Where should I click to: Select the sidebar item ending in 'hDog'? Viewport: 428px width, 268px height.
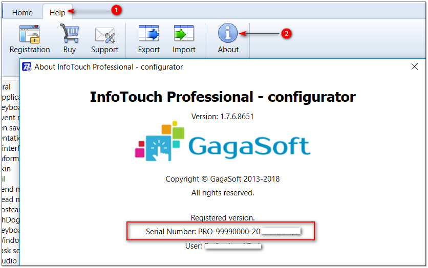coord(10,220)
